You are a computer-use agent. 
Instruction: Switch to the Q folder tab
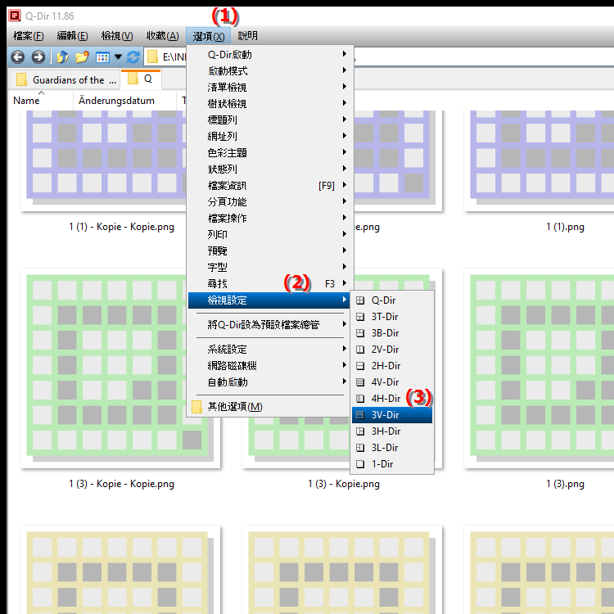(x=141, y=79)
